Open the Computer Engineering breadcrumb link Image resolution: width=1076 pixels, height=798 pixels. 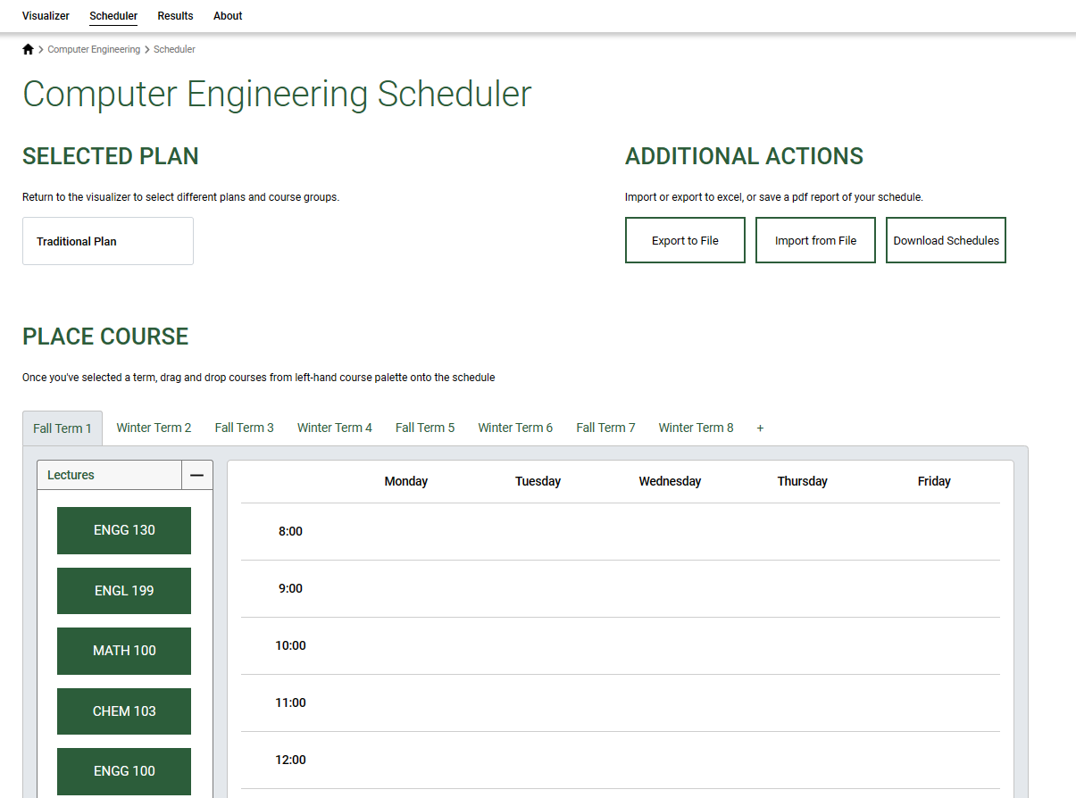[93, 48]
